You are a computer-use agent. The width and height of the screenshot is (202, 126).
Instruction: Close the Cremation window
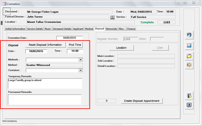click(x=194, y=3)
